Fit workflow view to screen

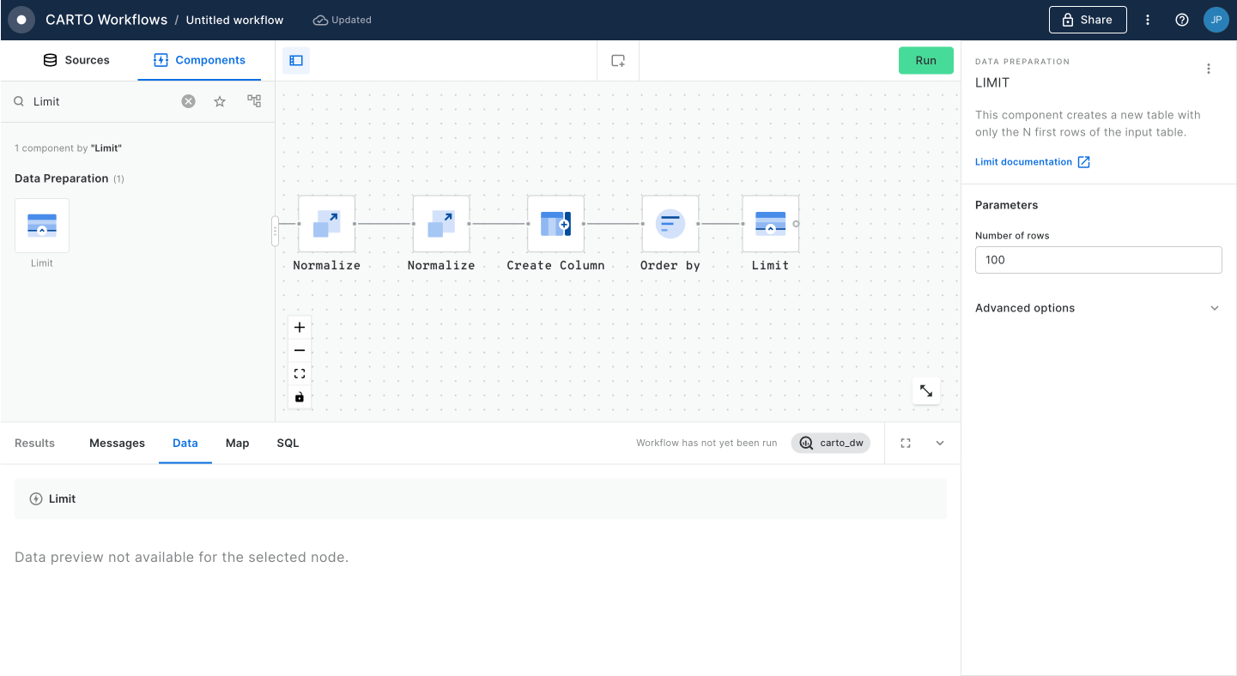click(x=300, y=374)
